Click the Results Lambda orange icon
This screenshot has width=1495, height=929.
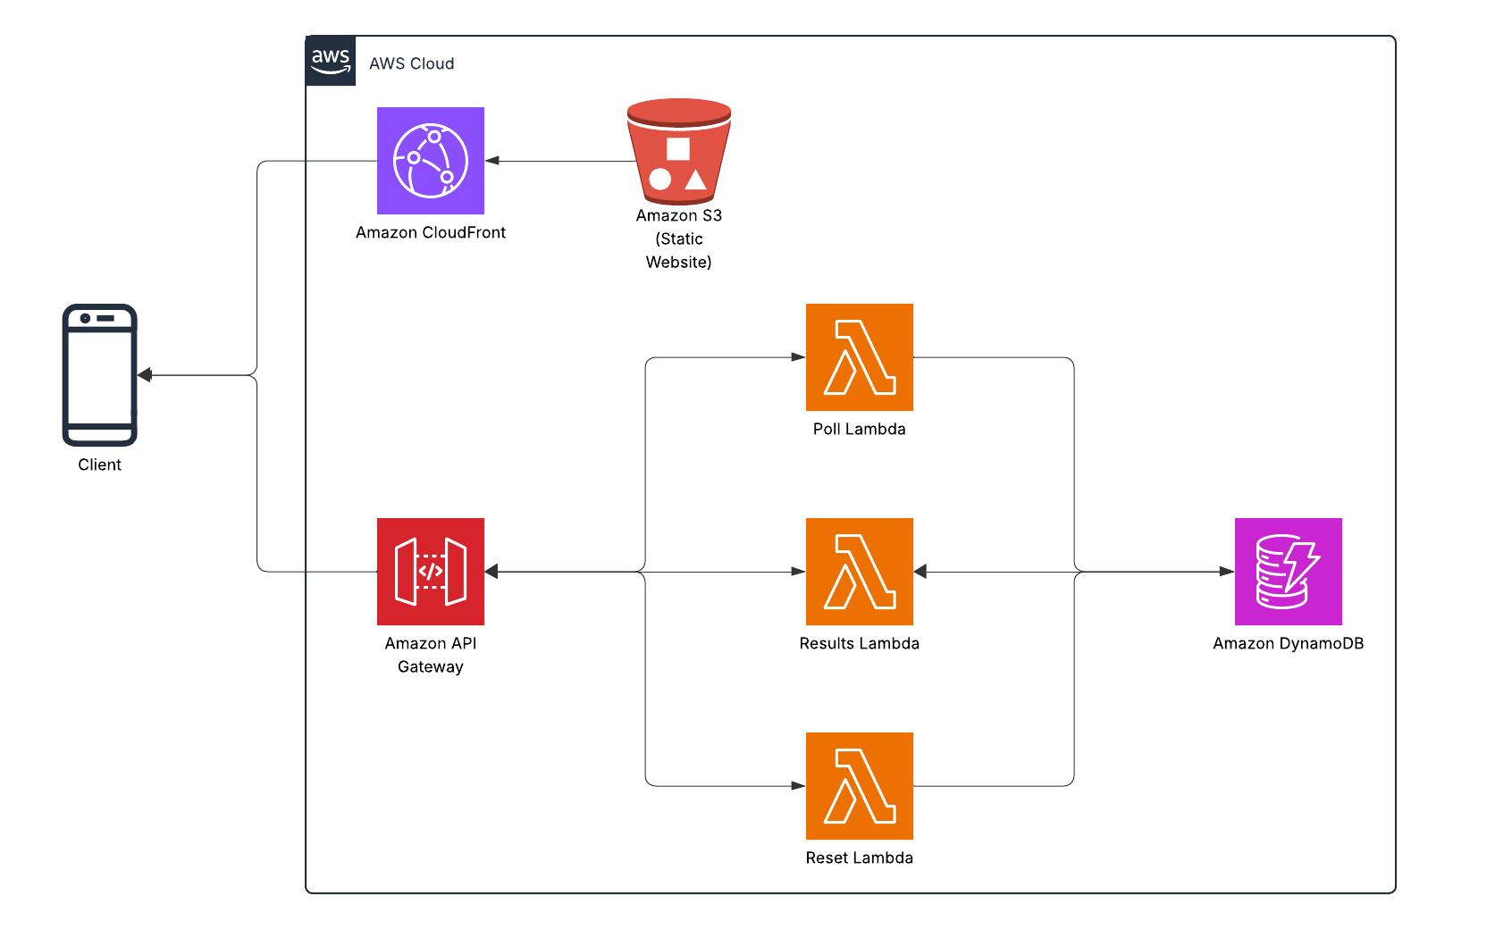click(859, 572)
